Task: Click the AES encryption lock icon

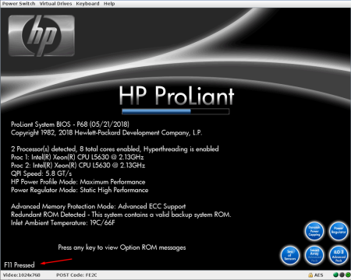Action: coord(310,275)
